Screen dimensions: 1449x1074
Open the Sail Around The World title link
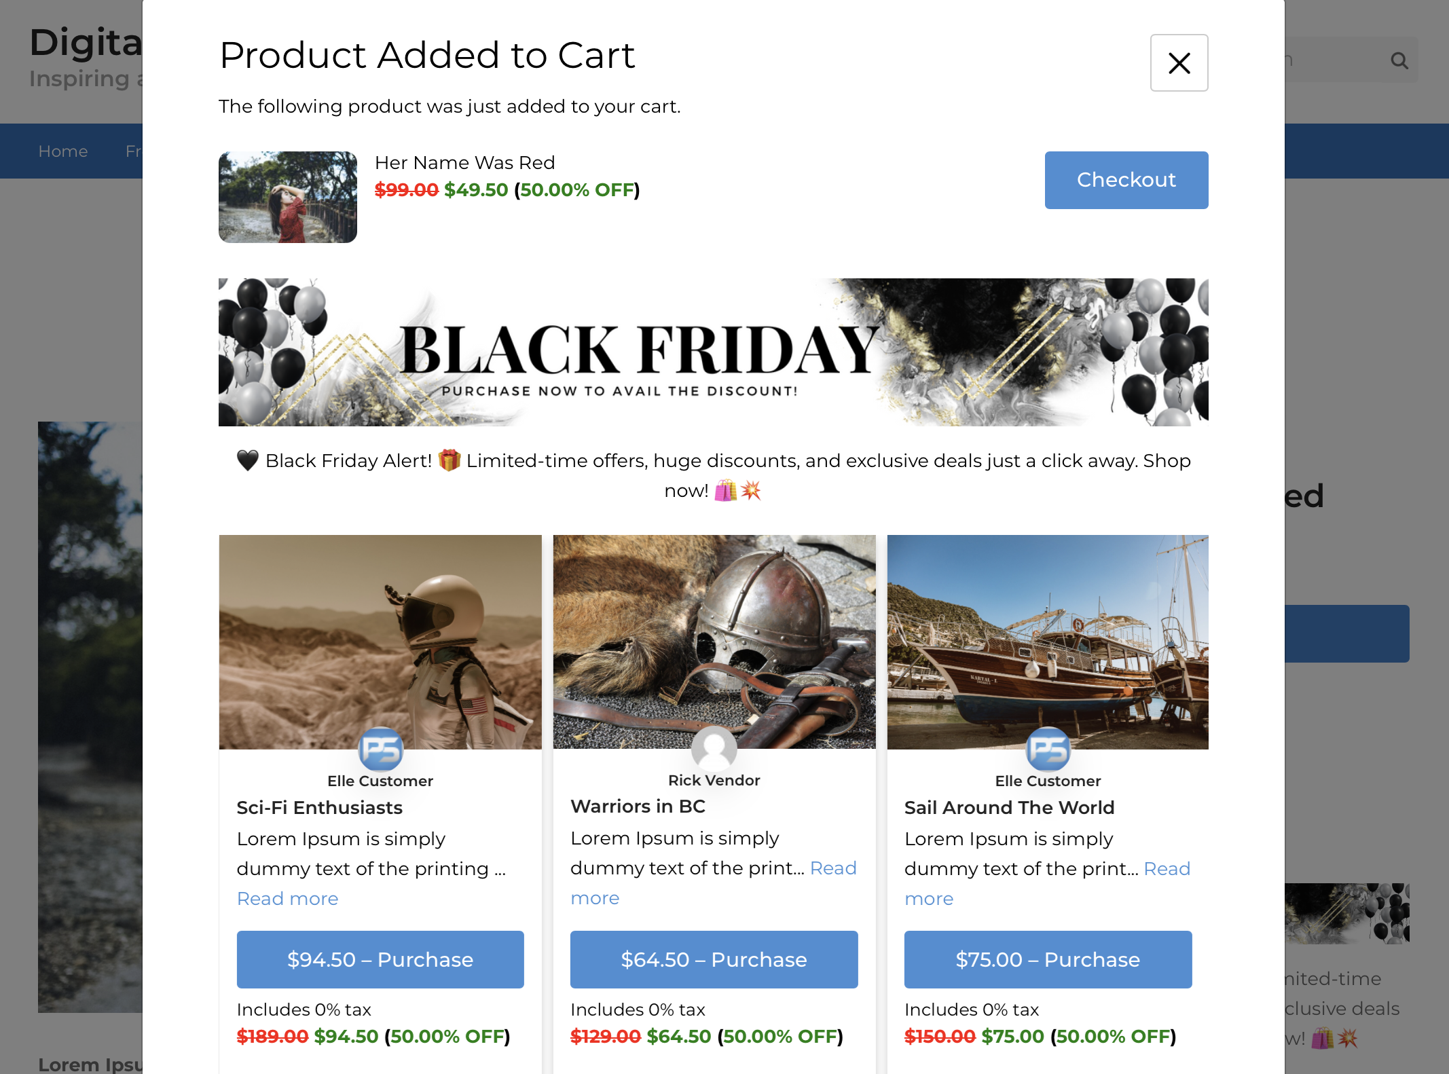pos(1009,807)
